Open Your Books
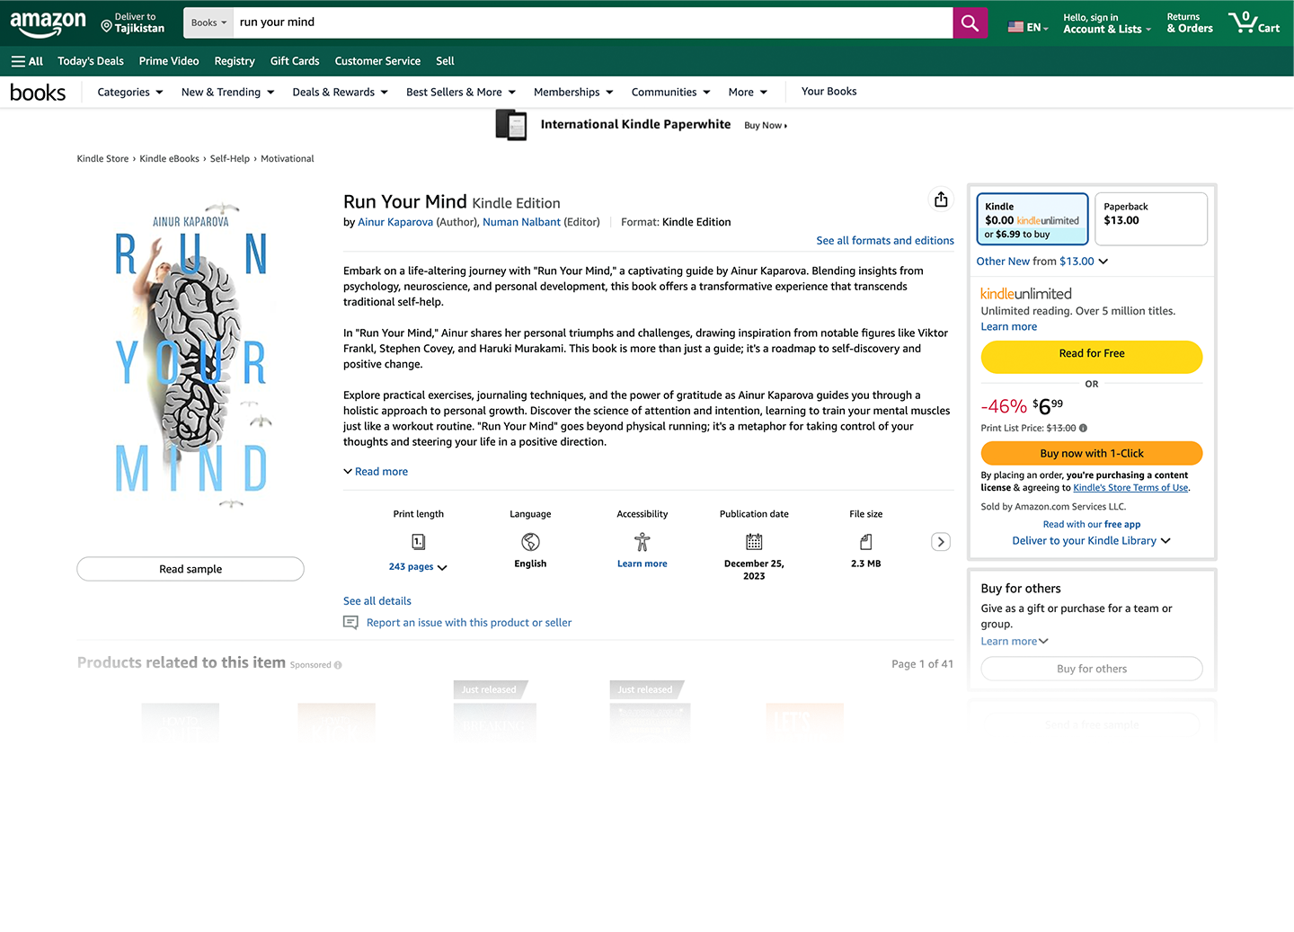The height and width of the screenshot is (932, 1294). click(829, 92)
